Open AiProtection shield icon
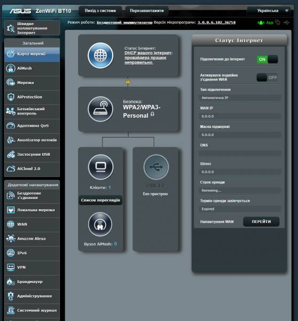This screenshot has height=321, width=298. 11,97
